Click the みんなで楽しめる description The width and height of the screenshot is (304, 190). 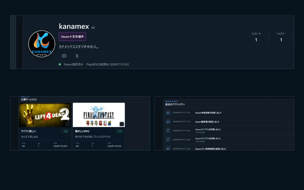[29, 137]
